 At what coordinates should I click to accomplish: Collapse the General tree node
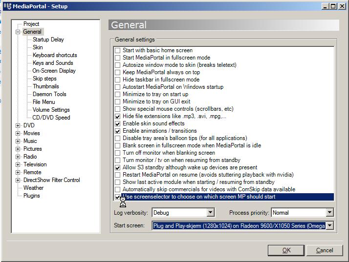tap(18, 32)
